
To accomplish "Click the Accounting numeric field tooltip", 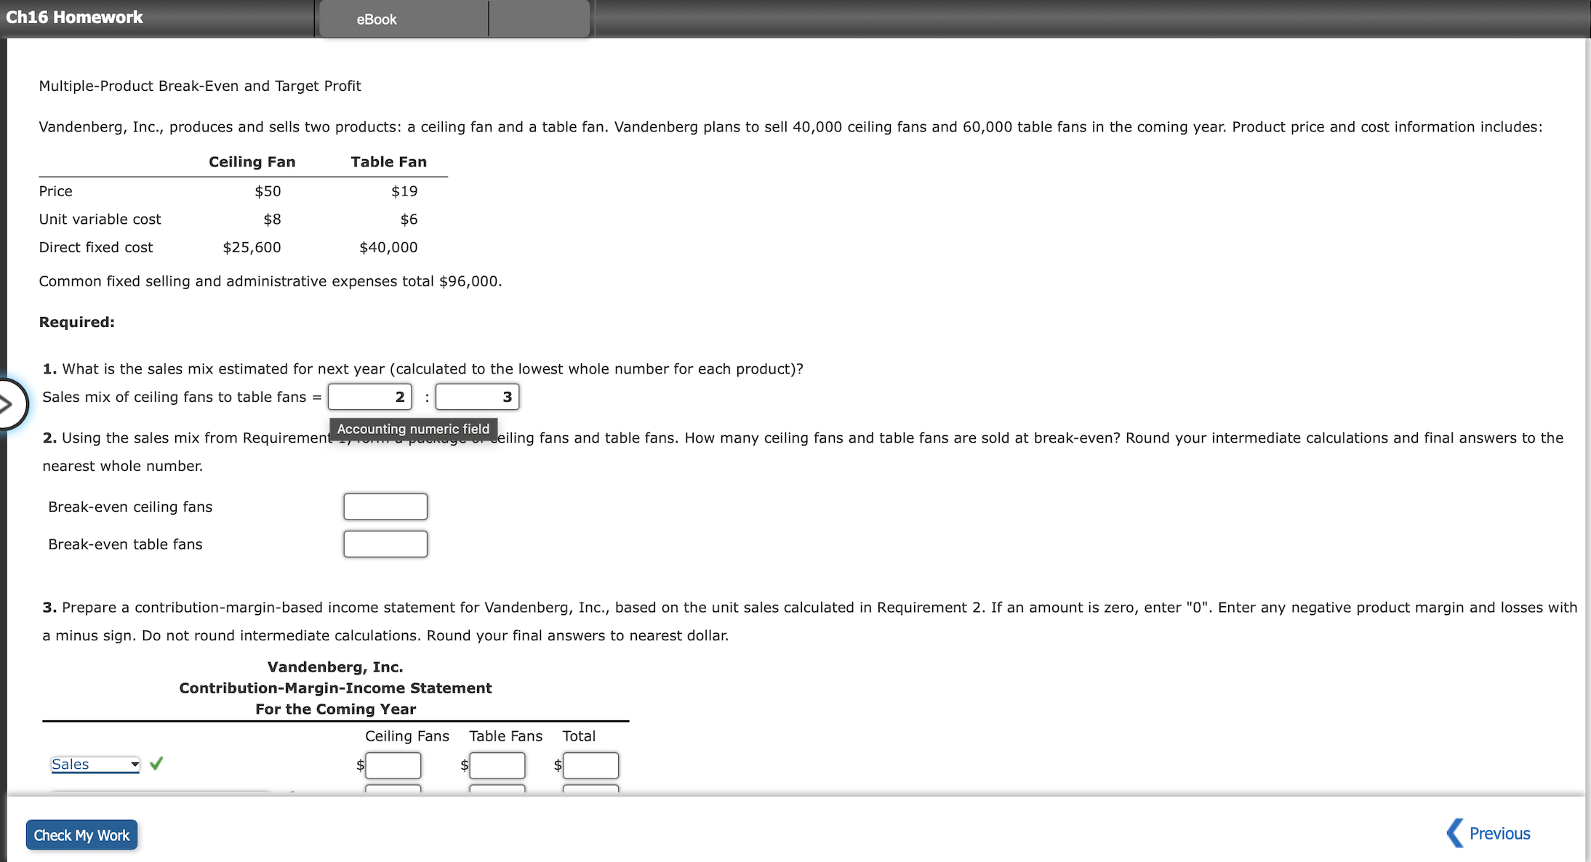I will pyautogui.click(x=413, y=429).
